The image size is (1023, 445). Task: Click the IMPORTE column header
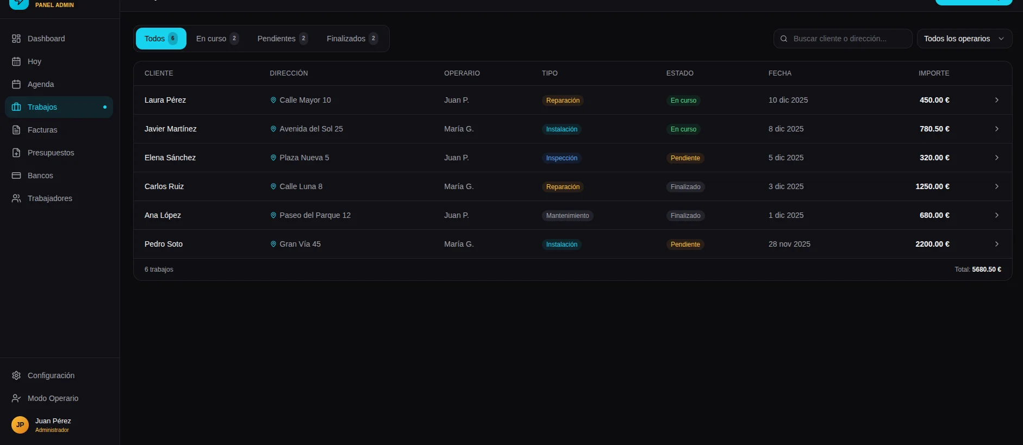click(934, 73)
